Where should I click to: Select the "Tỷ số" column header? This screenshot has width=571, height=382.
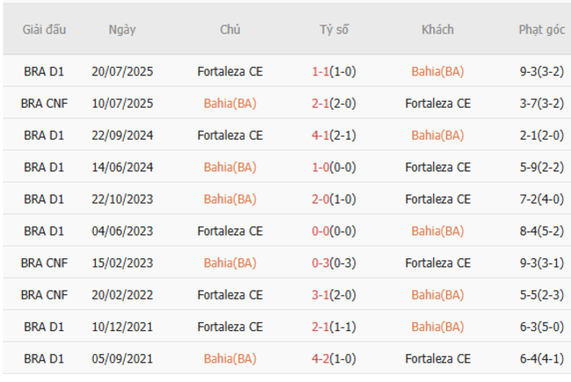click(334, 29)
